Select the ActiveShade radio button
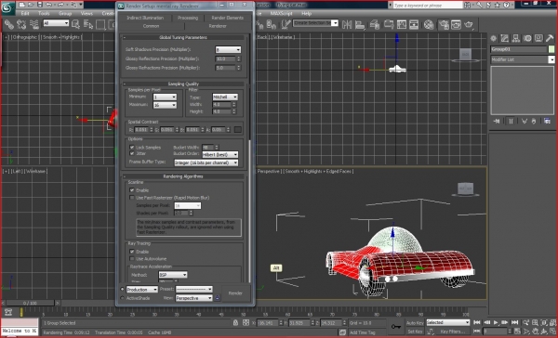Viewport: 558px width, 338px height. 123,298
